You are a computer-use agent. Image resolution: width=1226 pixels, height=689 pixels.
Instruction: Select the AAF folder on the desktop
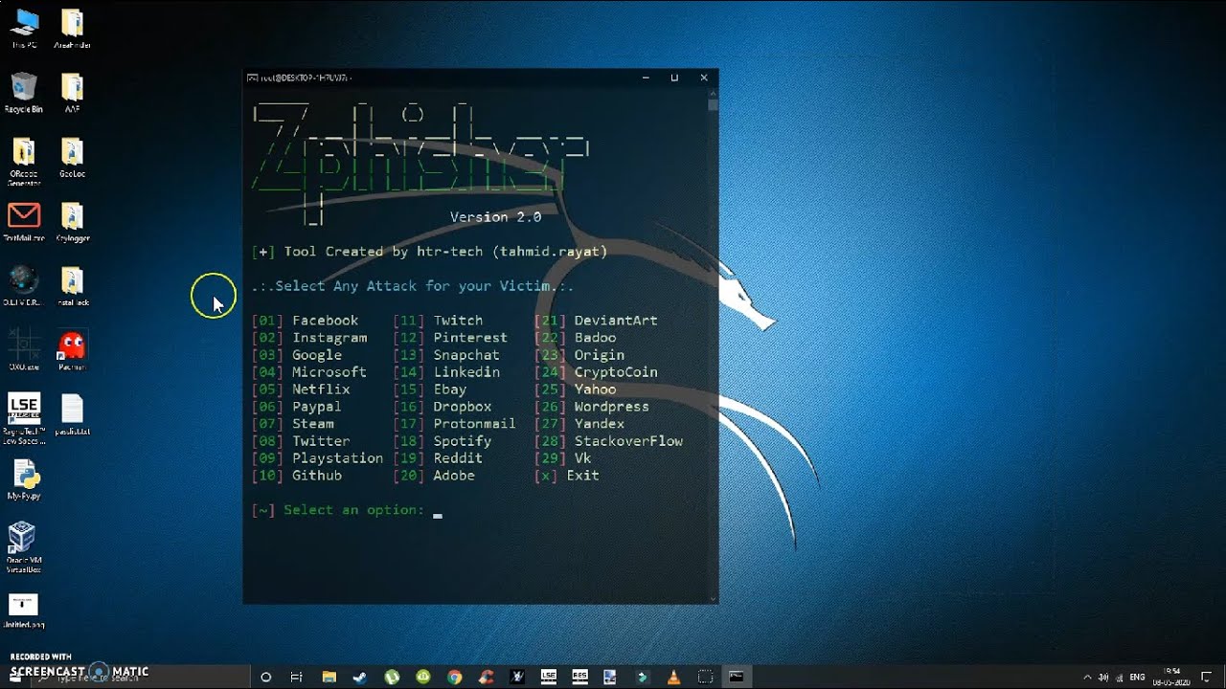coord(72,93)
